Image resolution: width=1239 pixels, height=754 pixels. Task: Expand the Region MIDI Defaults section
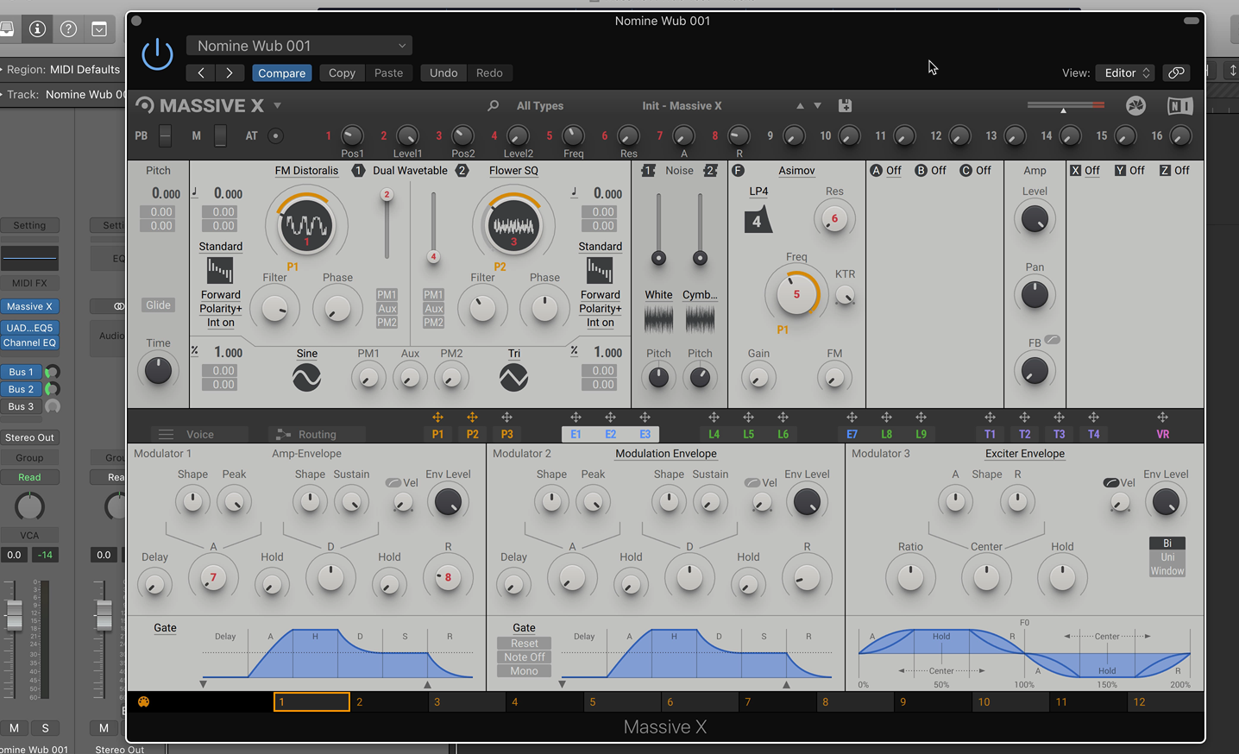[x=3, y=69]
